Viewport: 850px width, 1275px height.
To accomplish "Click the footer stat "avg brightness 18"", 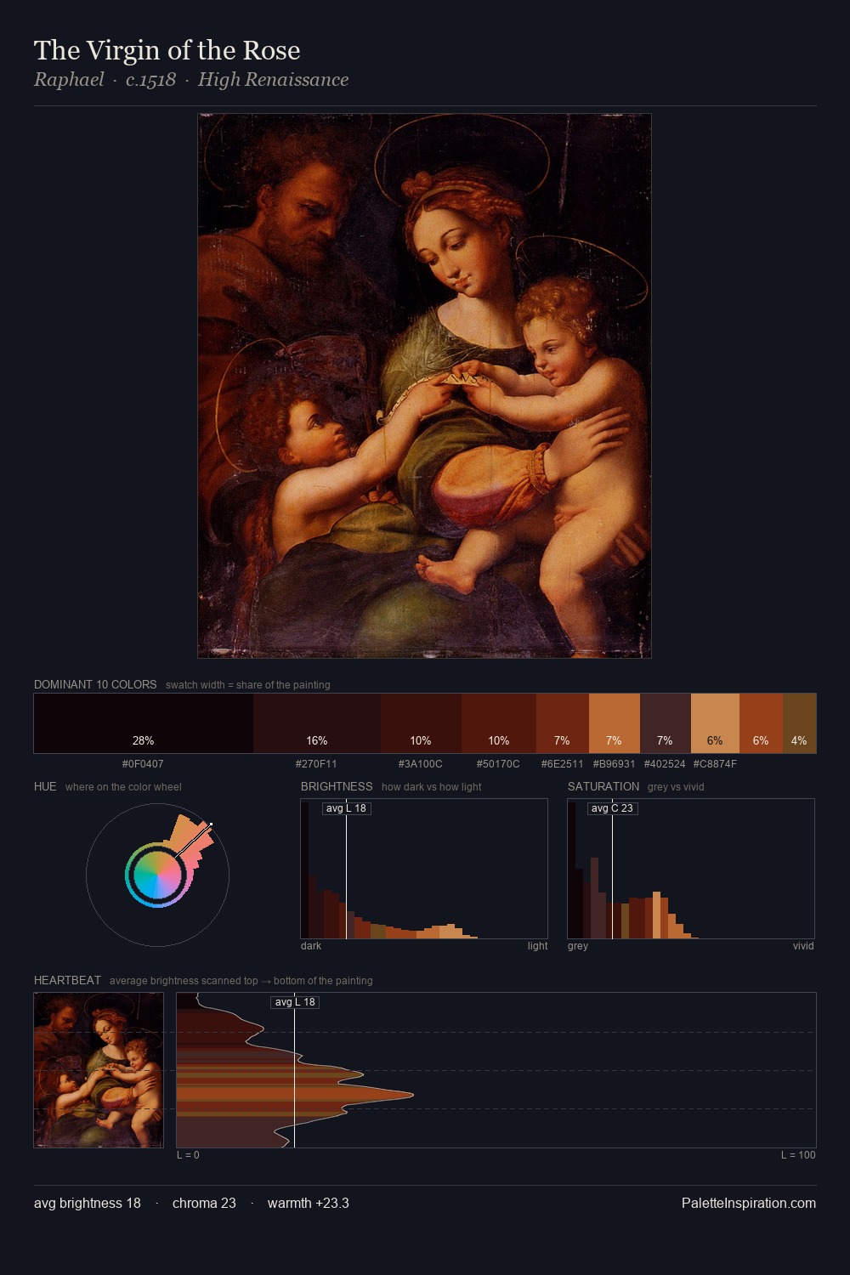I will point(88,1204).
